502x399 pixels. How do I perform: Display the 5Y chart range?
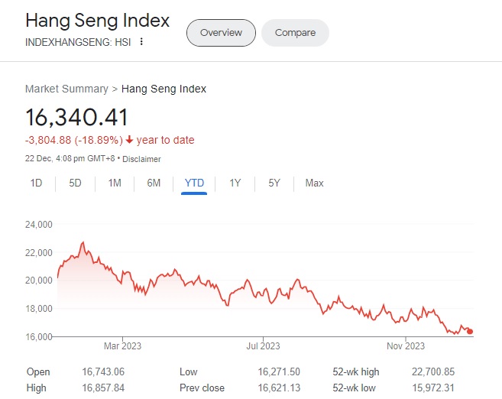point(274,183)
